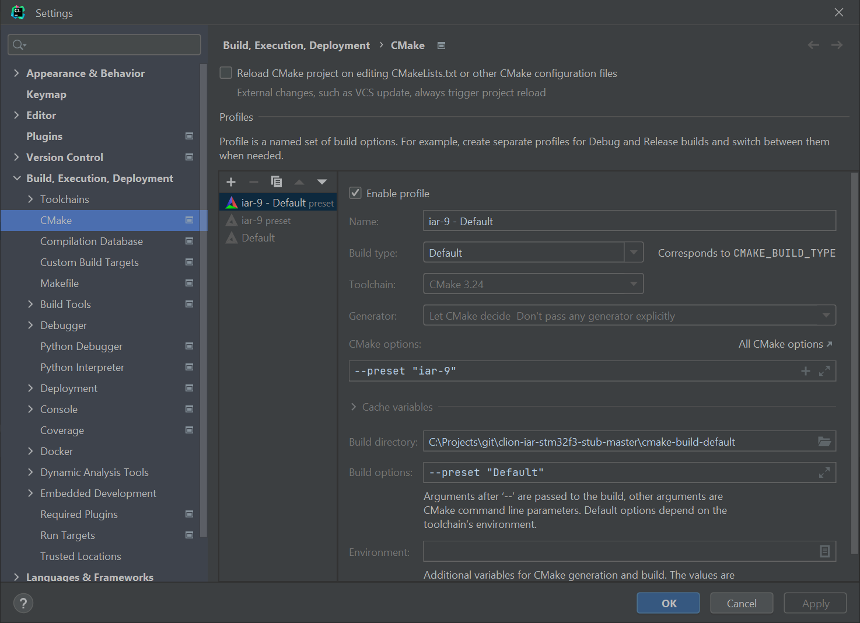Open the Build type dropdown

tap(634, 253)
